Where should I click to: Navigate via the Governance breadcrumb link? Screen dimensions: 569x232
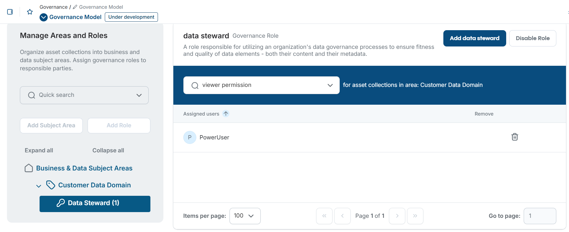tap(53, 7)
